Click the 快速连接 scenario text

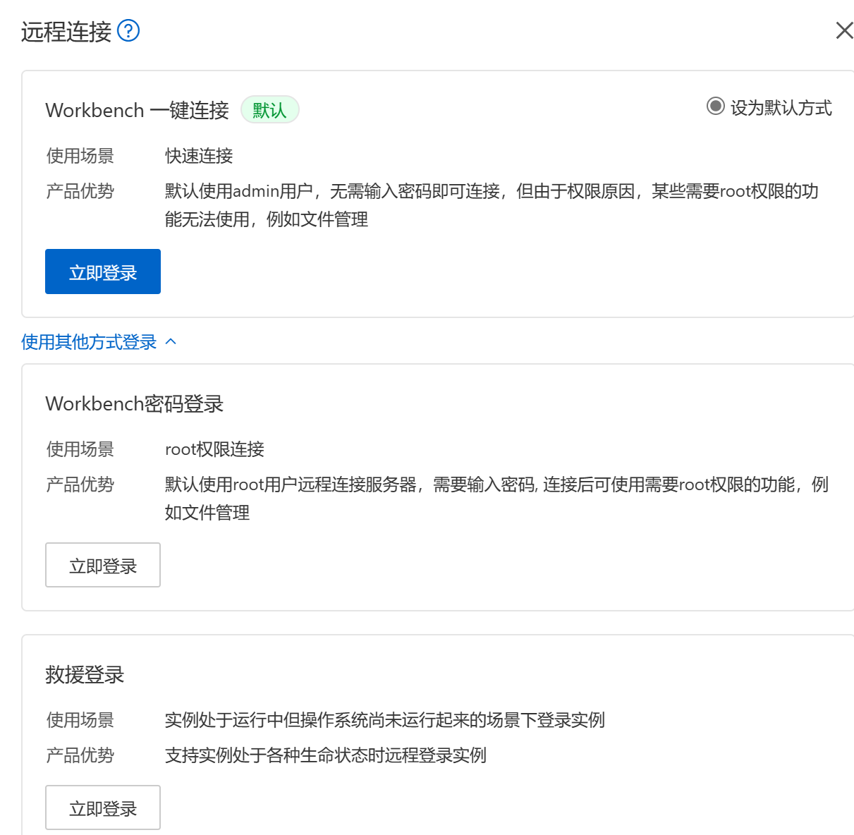[x=199, y=156]
